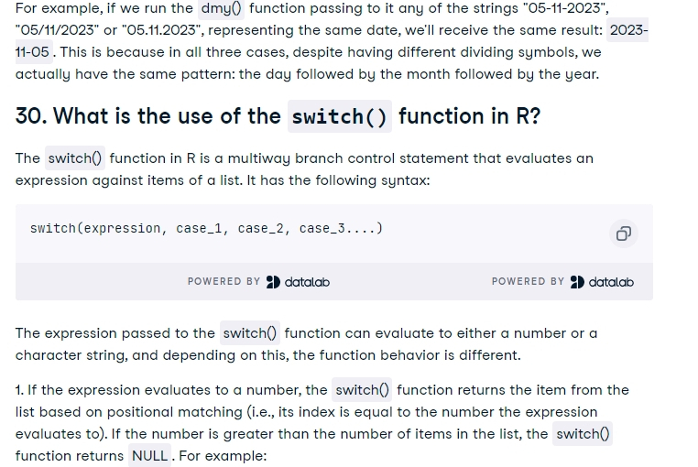698x467 pixels.
Task: Click switch() after the word 'The' below heading
Action: 75,158
